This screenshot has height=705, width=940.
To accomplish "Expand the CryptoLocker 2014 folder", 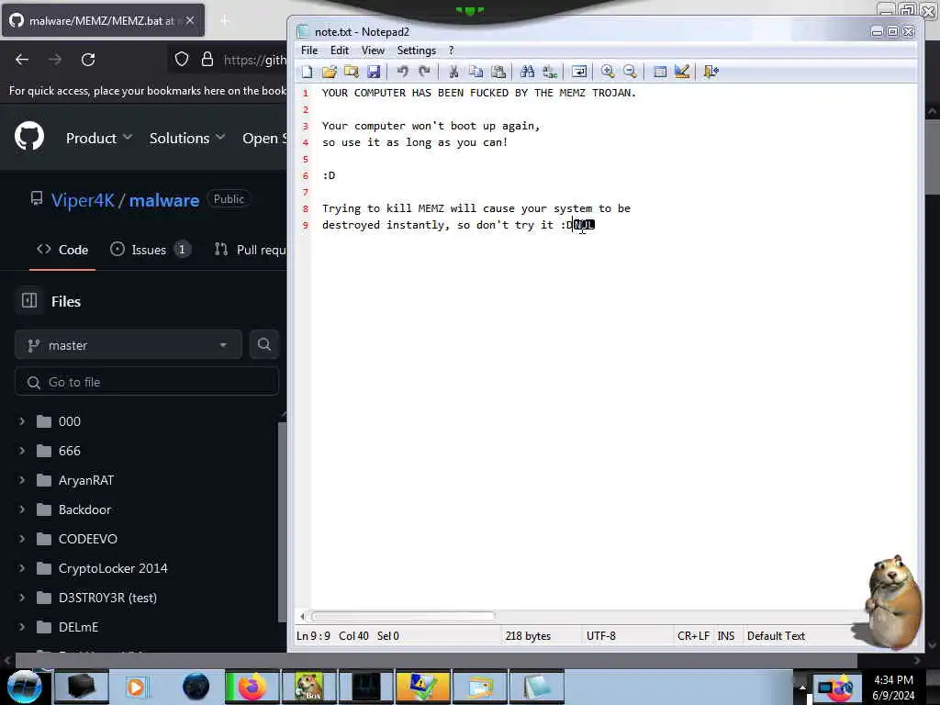I will (22, 568).
